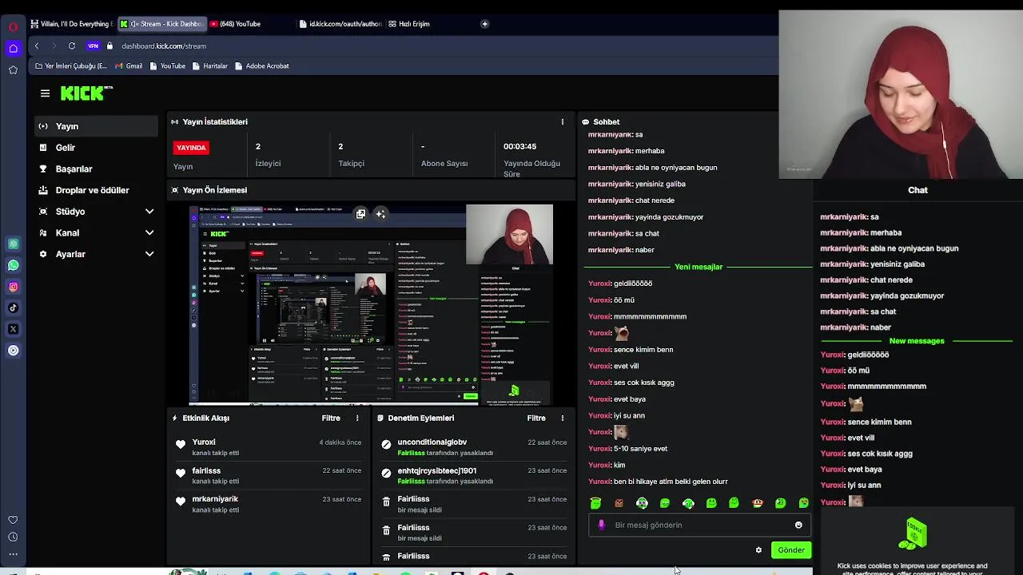Click the enhtqjrcysibteecj1901 ban entry
Viewport: 1023px width, 575px height.
pyautogui.click(x=474, y=476)
